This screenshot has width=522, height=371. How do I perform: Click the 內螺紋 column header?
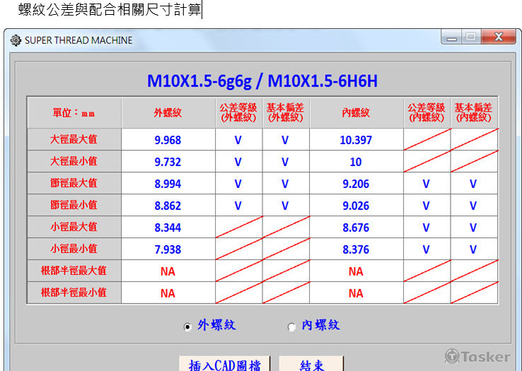(x=356, y=112)
